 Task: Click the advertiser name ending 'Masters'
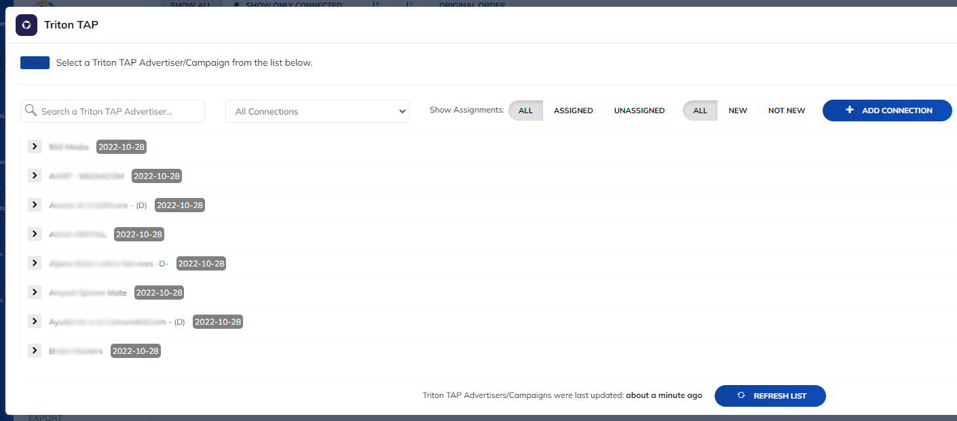pyautogui.click(x=76, y=351)
